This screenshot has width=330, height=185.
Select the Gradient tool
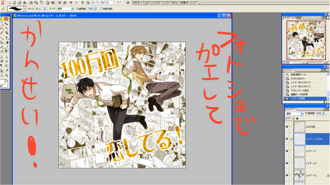click(x=6, y=42)
